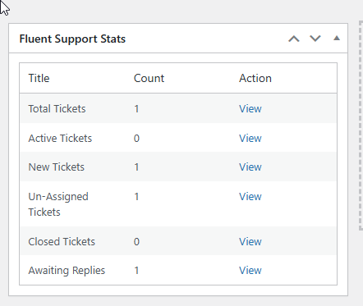
Task: View Closed Tickets
Action: coord(250,242)
